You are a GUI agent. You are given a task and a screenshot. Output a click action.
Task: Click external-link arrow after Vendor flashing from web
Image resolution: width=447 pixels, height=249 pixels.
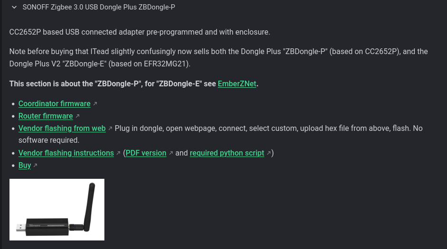110,129
